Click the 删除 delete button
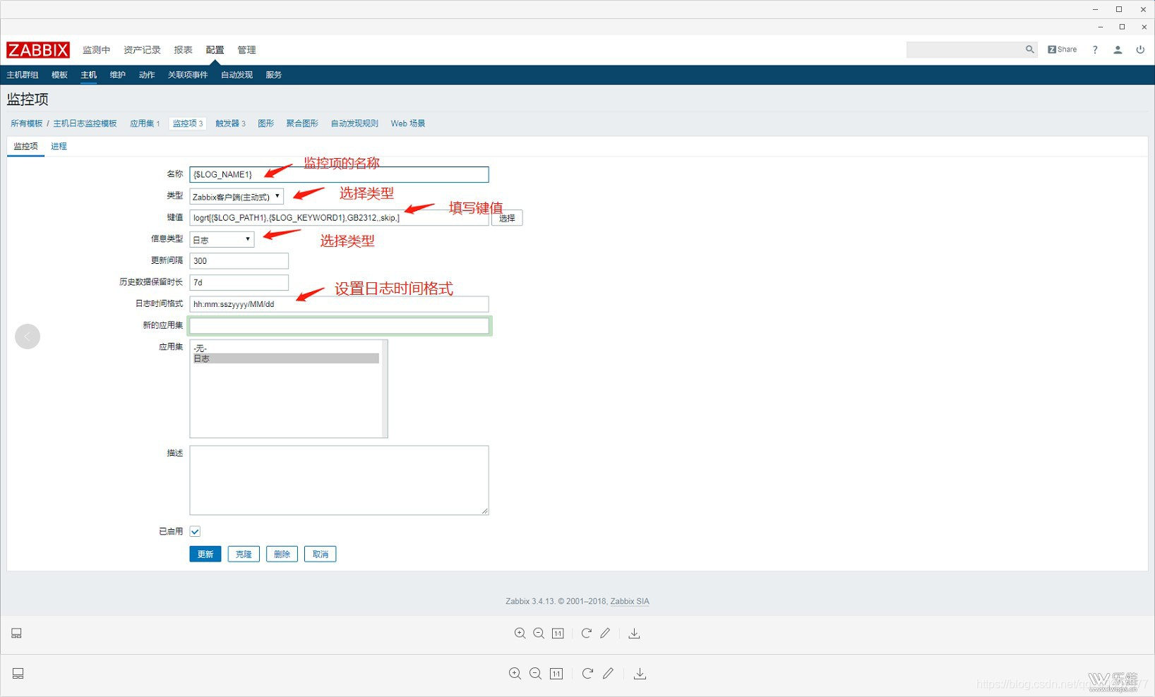The width and height of the screenshot is (1155, 697). pos(282,554)
